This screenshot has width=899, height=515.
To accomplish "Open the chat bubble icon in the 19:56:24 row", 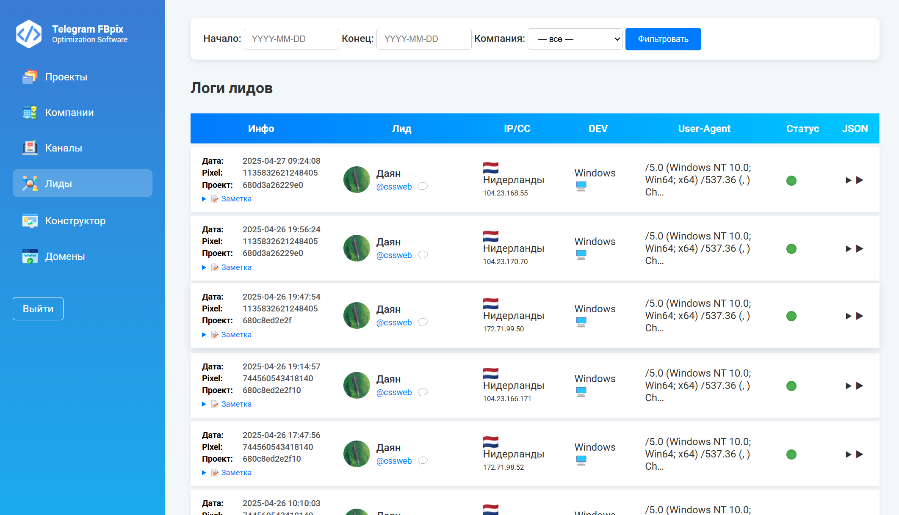I will point(423,255).
